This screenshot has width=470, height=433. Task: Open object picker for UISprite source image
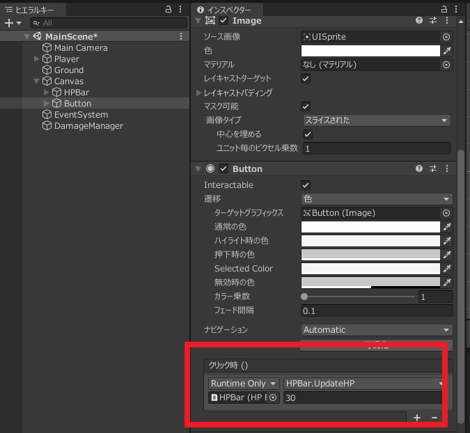[446, 37]
